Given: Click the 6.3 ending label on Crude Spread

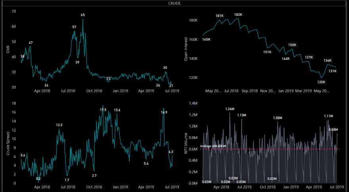Looking at the screenshot, I should [x=171, y=152].
